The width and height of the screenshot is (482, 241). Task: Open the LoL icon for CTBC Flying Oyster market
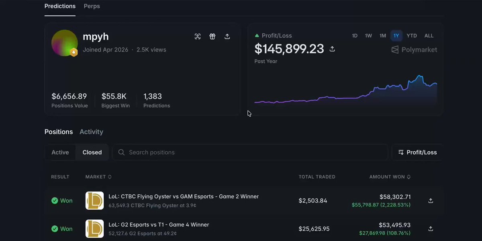coord(95,200)
